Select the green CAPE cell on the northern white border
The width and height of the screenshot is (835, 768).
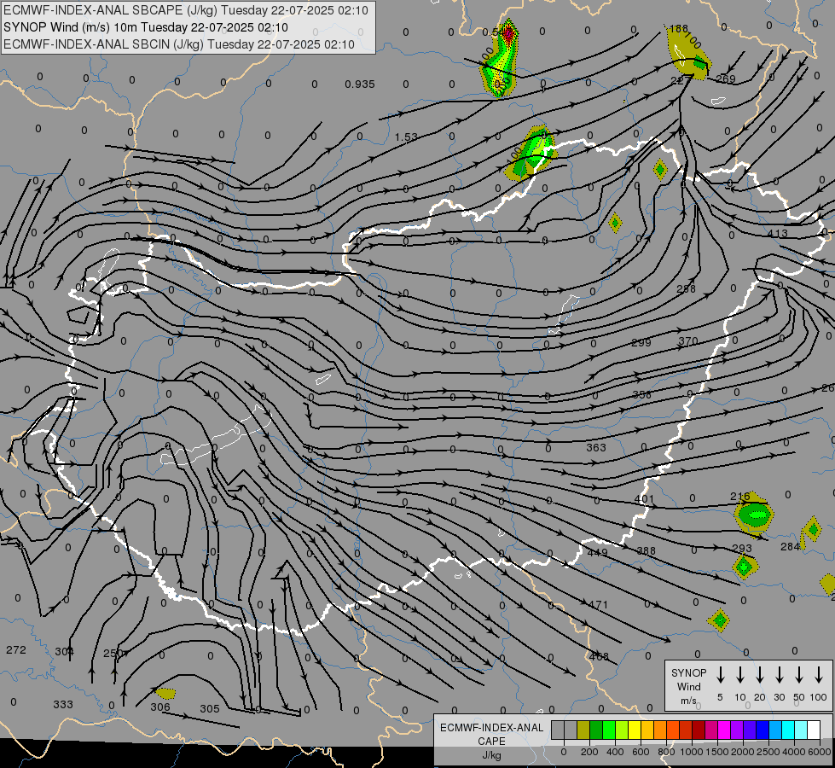coord(531,154)
